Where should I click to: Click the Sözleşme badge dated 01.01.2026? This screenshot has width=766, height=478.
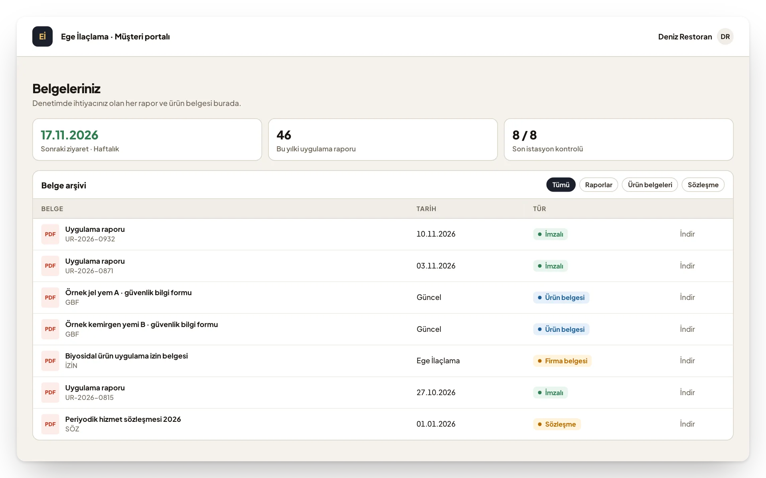pyautogui.click(x=557, y=424)
